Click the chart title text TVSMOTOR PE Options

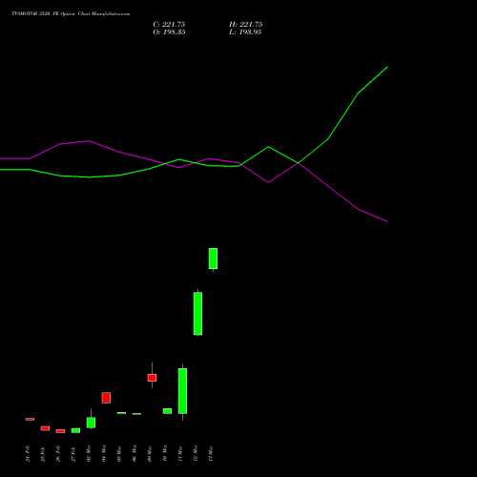71,13
